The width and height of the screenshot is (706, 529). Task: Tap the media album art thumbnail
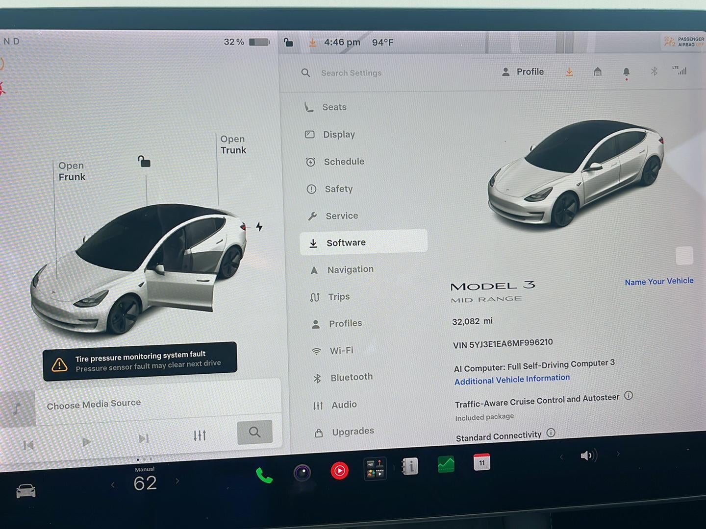pyautogui.click(x=18, y=408)
